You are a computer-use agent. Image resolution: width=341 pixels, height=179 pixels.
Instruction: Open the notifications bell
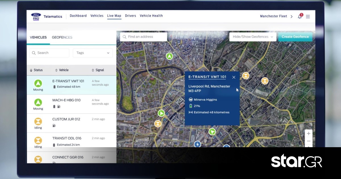(x=300, y=16)
